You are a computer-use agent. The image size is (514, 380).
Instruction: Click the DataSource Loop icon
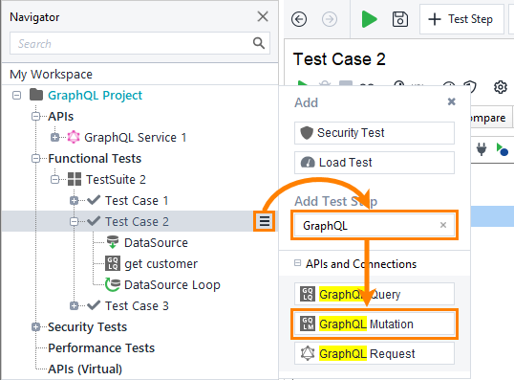[113, 284]
